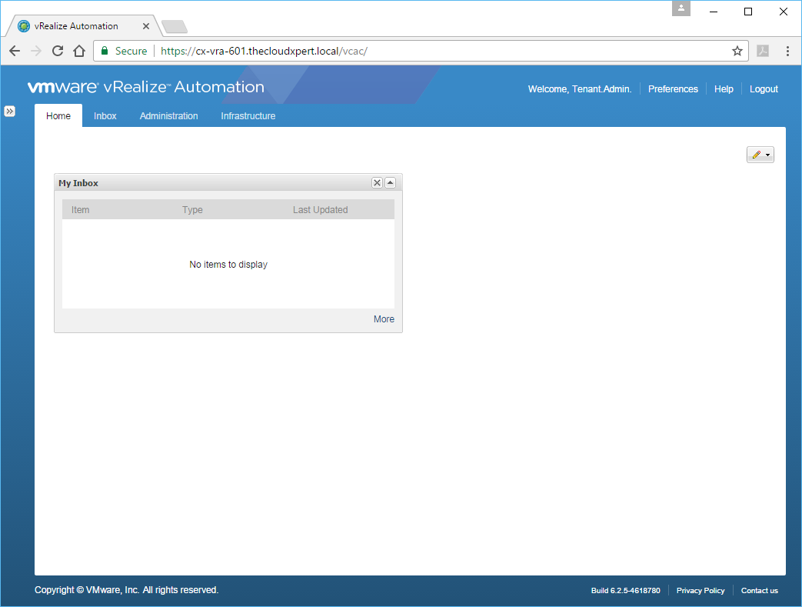802x607 pixels.
Task: Open the Infrastructure tab
Action: pos(248,116)
